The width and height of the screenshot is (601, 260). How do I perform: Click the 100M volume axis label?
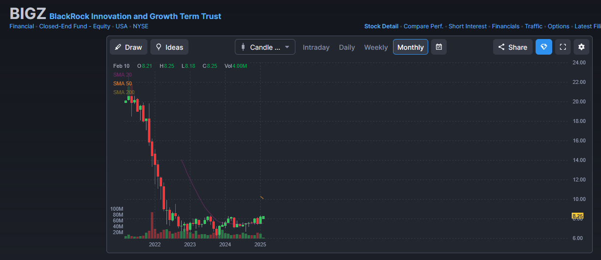coord(117,209)
